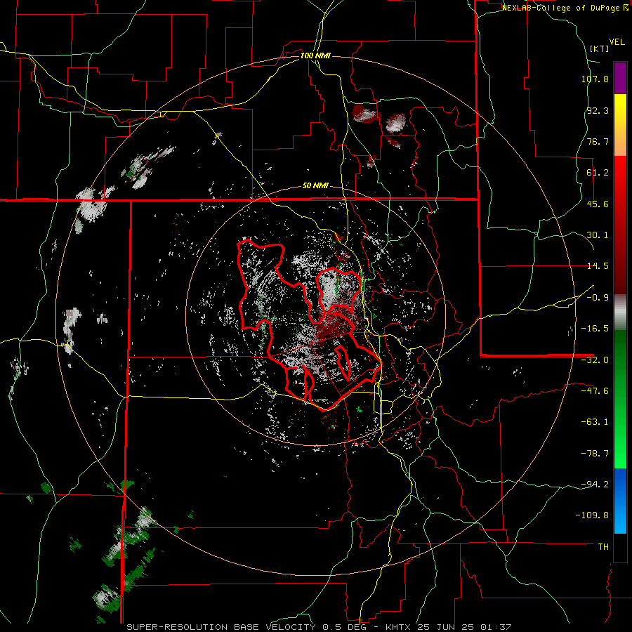
Task: Select the -94.2 velocity scale label
Action: [595, 484]
